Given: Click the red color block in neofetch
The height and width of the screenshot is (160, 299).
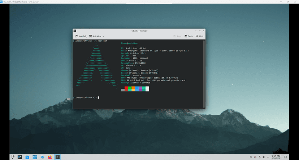Looking at the screenshot, I should (x=126, y=89).
